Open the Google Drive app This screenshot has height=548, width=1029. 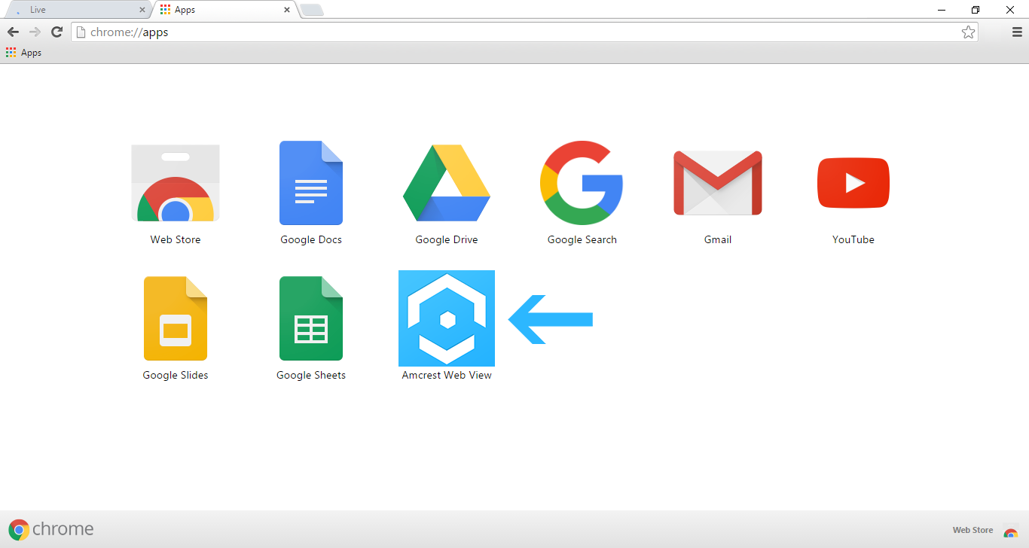[x=447, y=183]
